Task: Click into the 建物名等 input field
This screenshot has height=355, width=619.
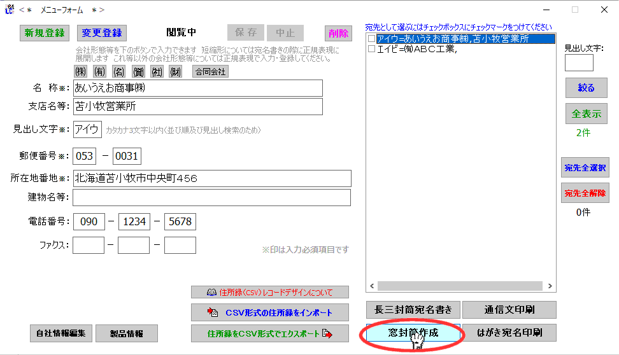Action: pos(211,198)
